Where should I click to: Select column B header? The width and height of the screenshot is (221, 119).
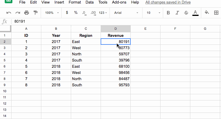coord(56,29)
